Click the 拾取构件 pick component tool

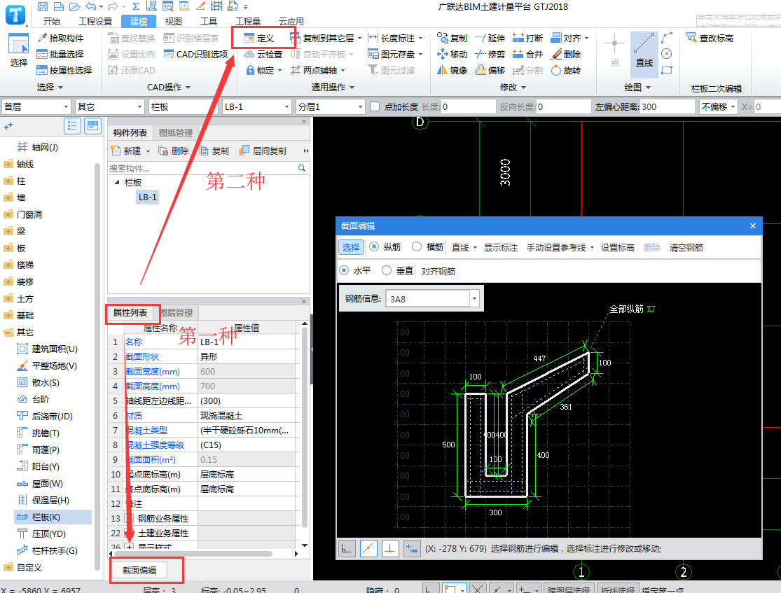60,39
